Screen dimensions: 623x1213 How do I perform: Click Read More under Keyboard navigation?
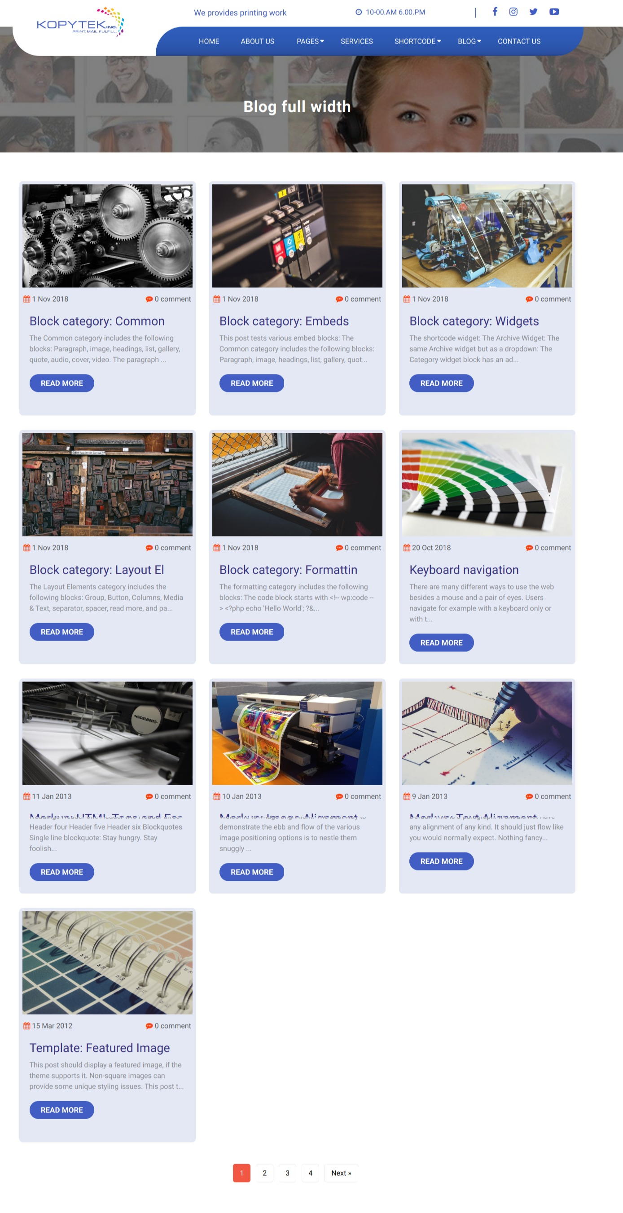click(x=441, y=643)
